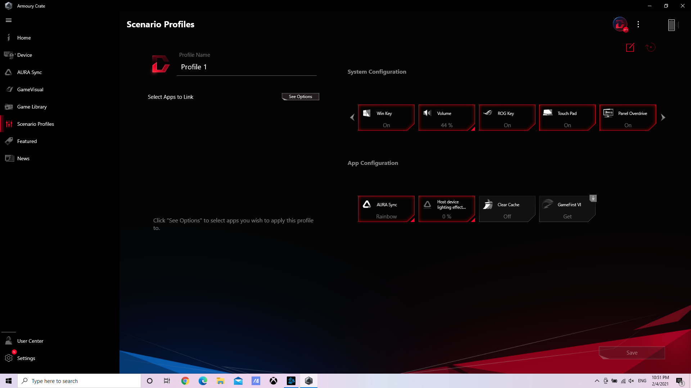Show previous System Configuration items
Viewport: 691px width, 388px height.
click(x=352, y=117)
